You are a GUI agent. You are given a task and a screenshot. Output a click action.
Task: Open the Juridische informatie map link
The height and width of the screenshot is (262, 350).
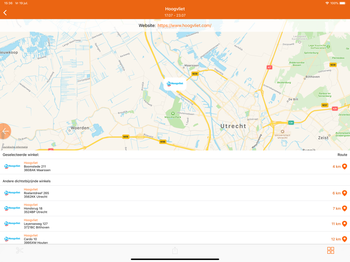pyautogui.click(x=15, y=147)
